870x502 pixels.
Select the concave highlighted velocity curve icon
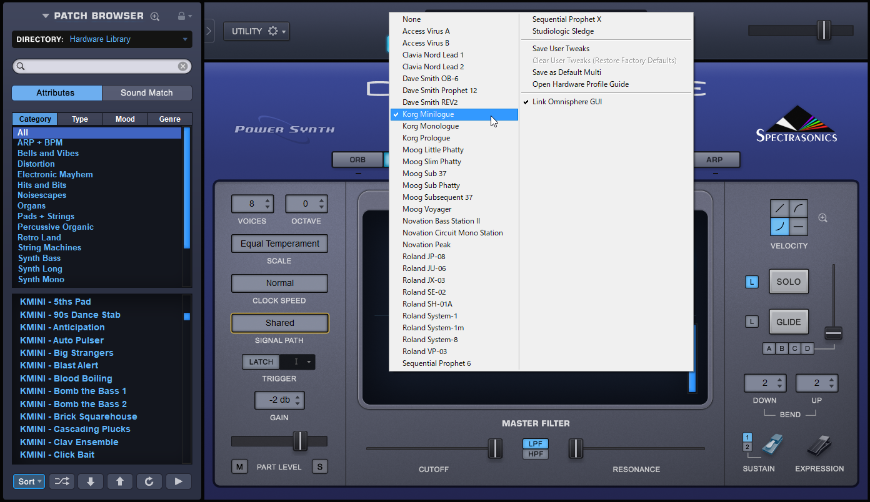tap(779, 226)
